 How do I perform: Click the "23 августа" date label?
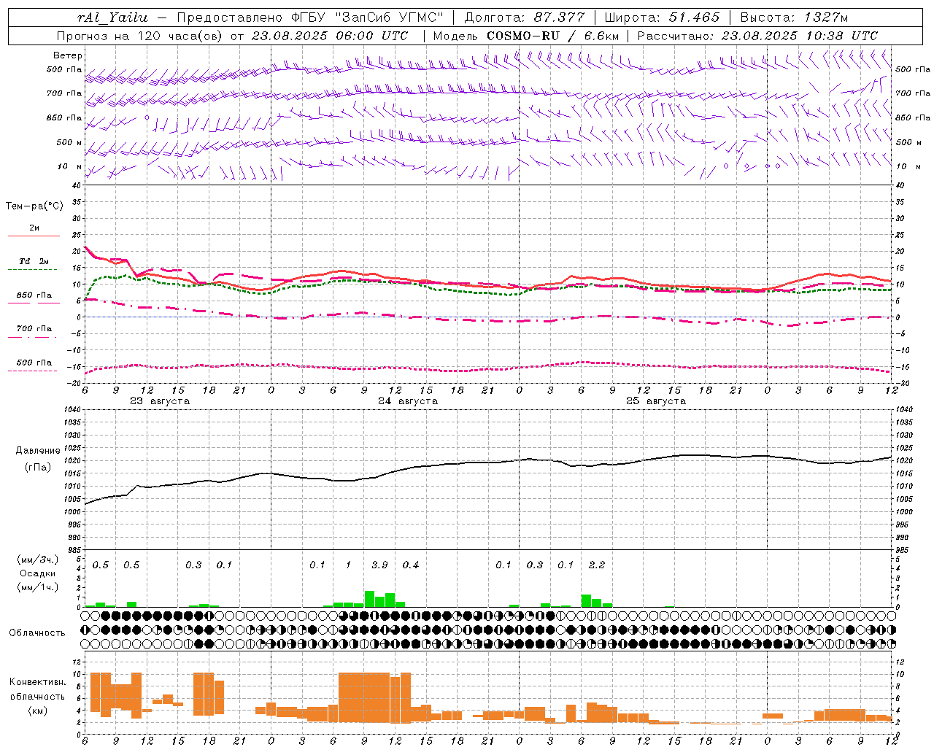160,401
